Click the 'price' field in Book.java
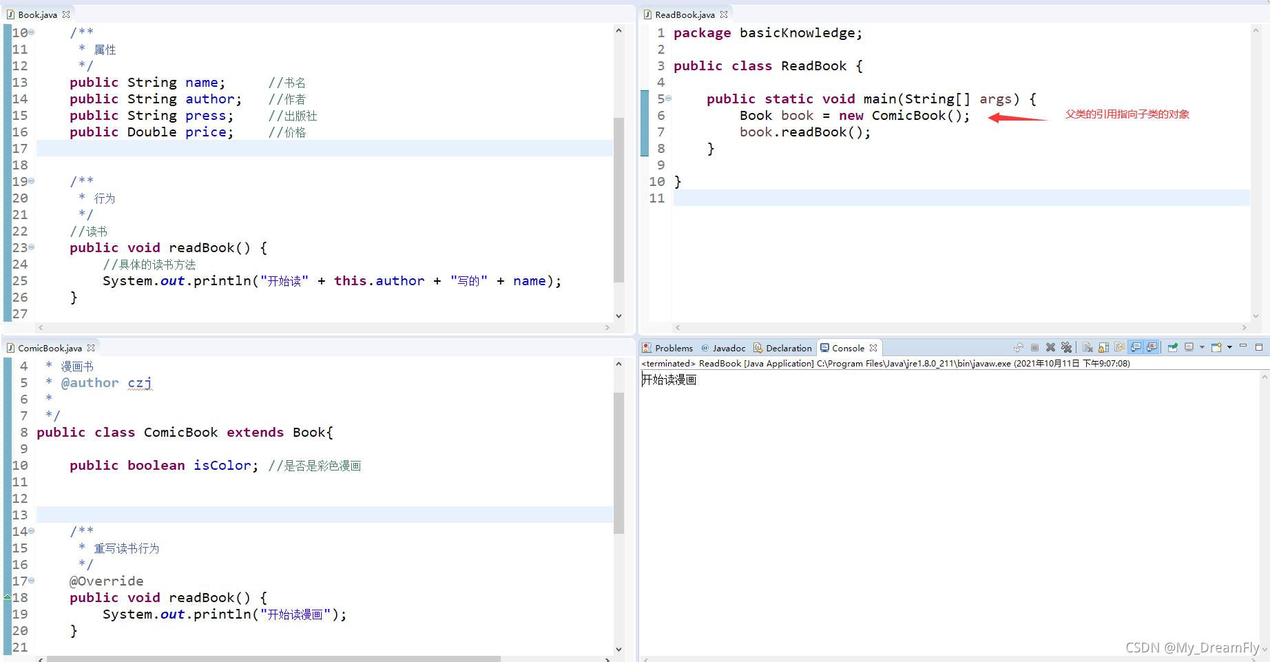The width and height of the screenshot is (1270, 662). click(205, 132)
